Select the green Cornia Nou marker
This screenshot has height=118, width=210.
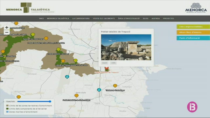75,61
